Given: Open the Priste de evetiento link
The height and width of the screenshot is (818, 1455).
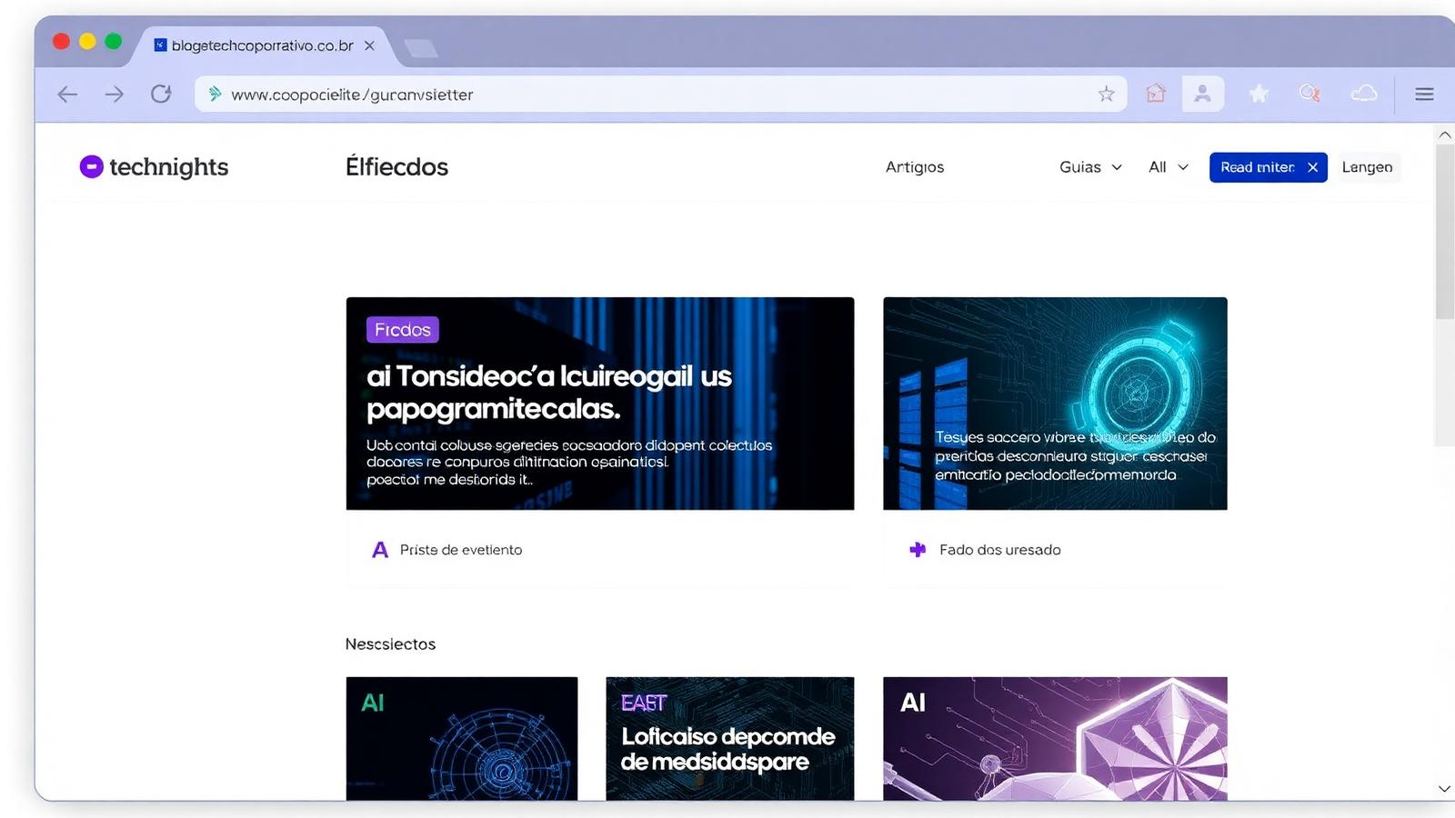Looking at the screenshot, I should tap(461, 549).
